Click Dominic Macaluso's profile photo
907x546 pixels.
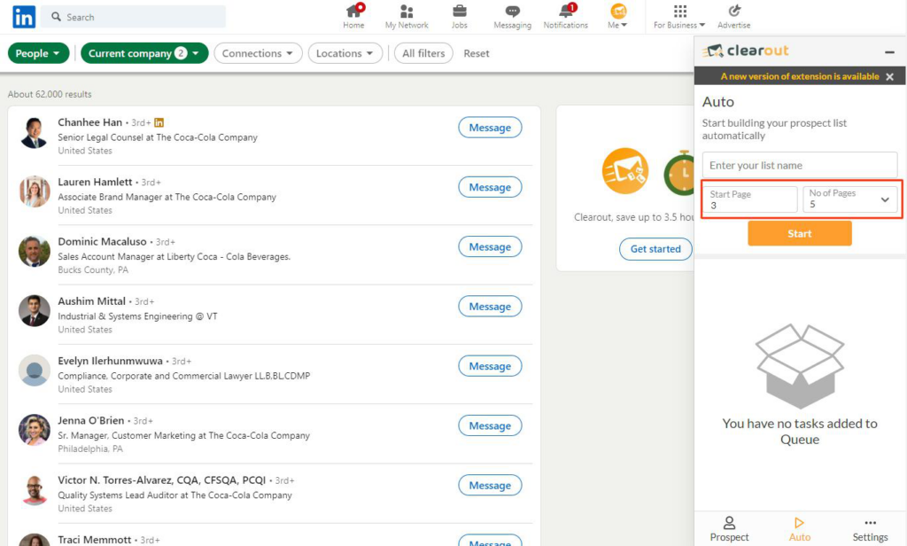(35, 252)
